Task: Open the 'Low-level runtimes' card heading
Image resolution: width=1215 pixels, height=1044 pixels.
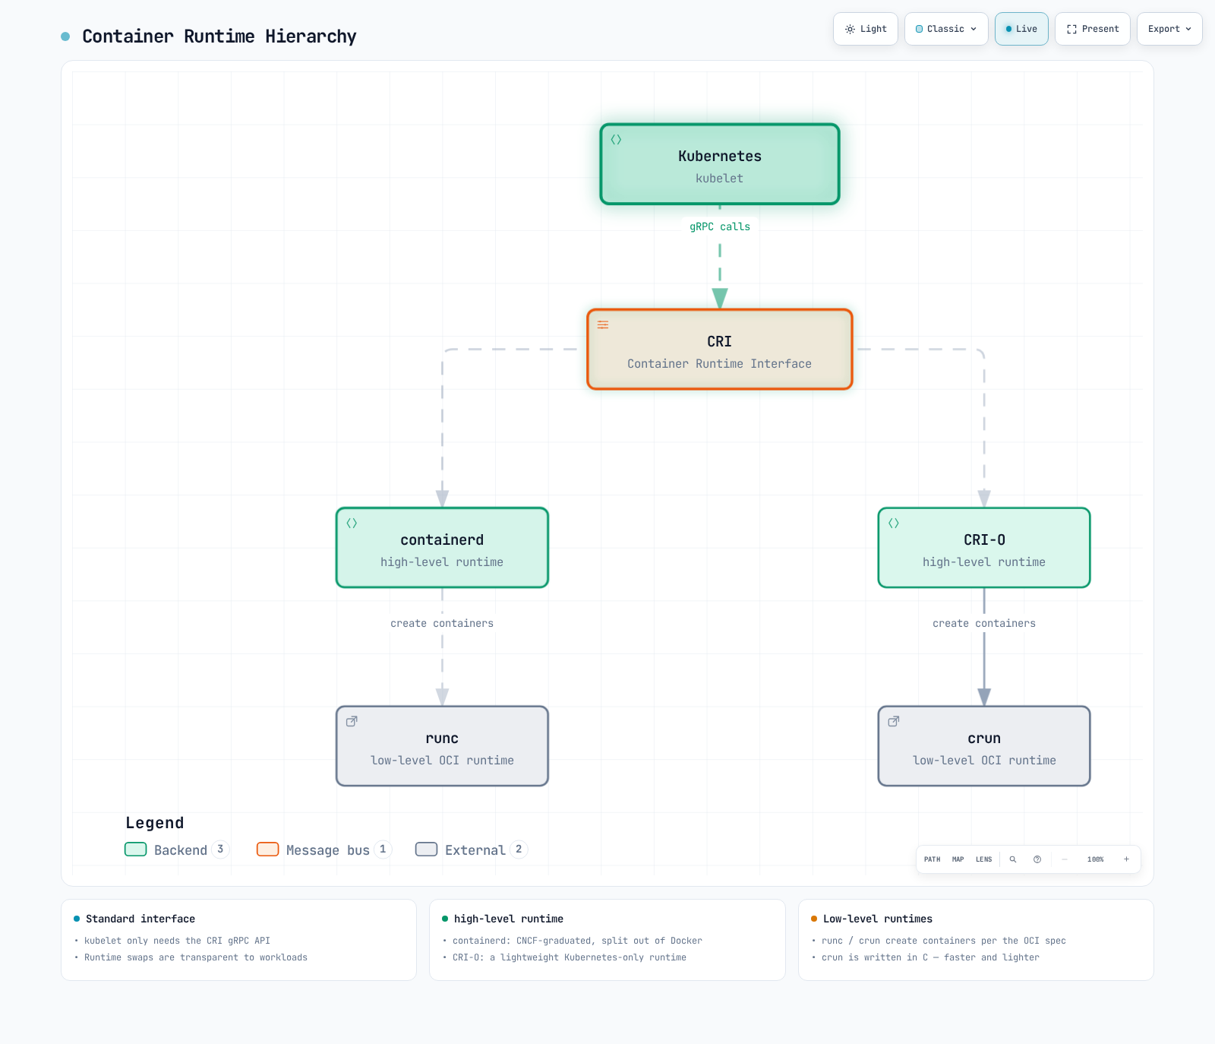Action: [x=878, y=919]
